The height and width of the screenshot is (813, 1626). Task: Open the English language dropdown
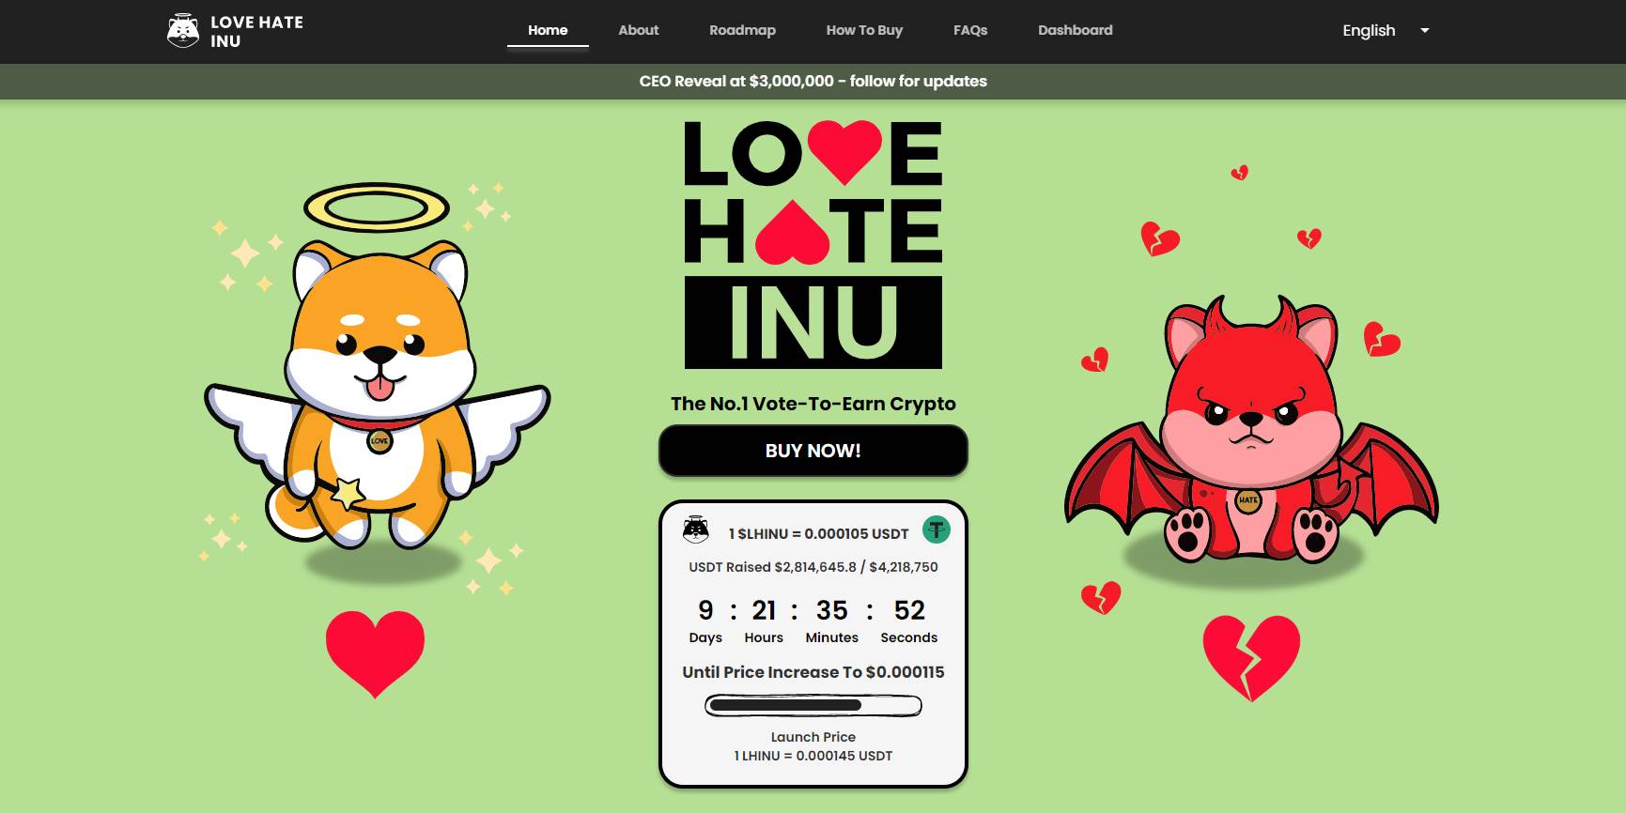(x=1386, y=30)
